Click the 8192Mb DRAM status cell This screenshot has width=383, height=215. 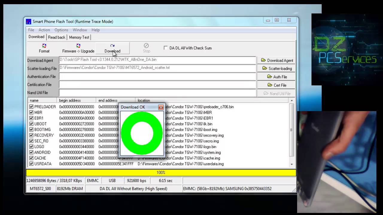pyautogui.click(x=70, y=189)
